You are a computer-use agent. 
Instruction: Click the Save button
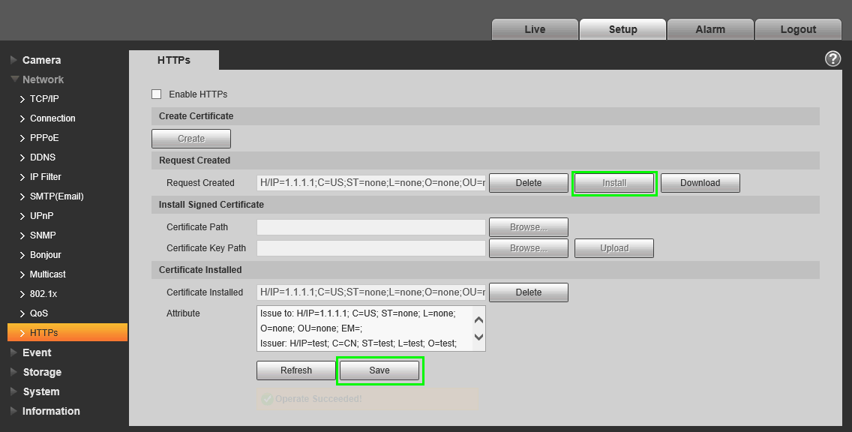click(379, 370)
